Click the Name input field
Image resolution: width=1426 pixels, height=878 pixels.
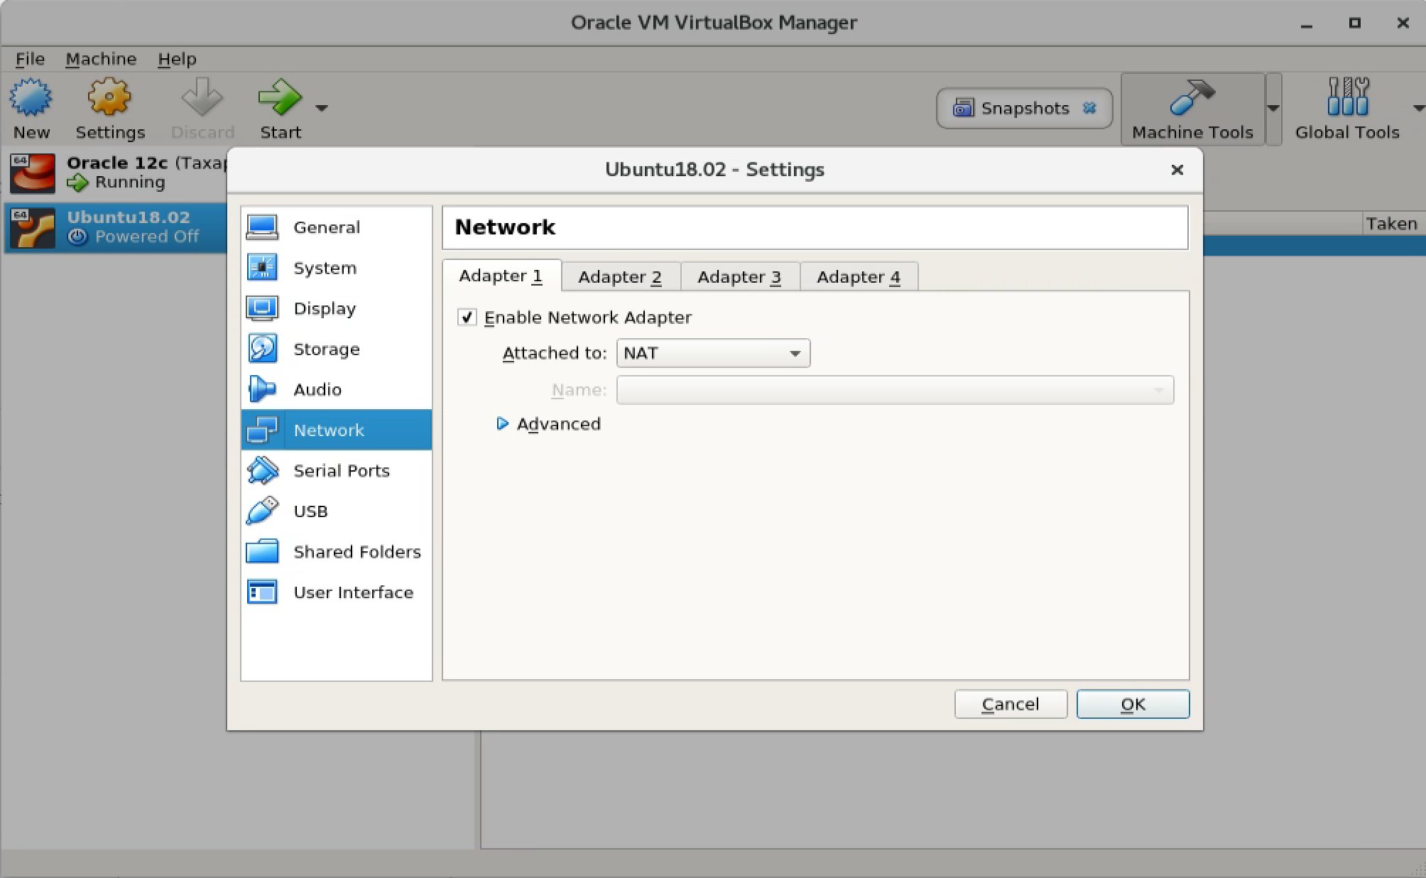click(x=896, y=390)
